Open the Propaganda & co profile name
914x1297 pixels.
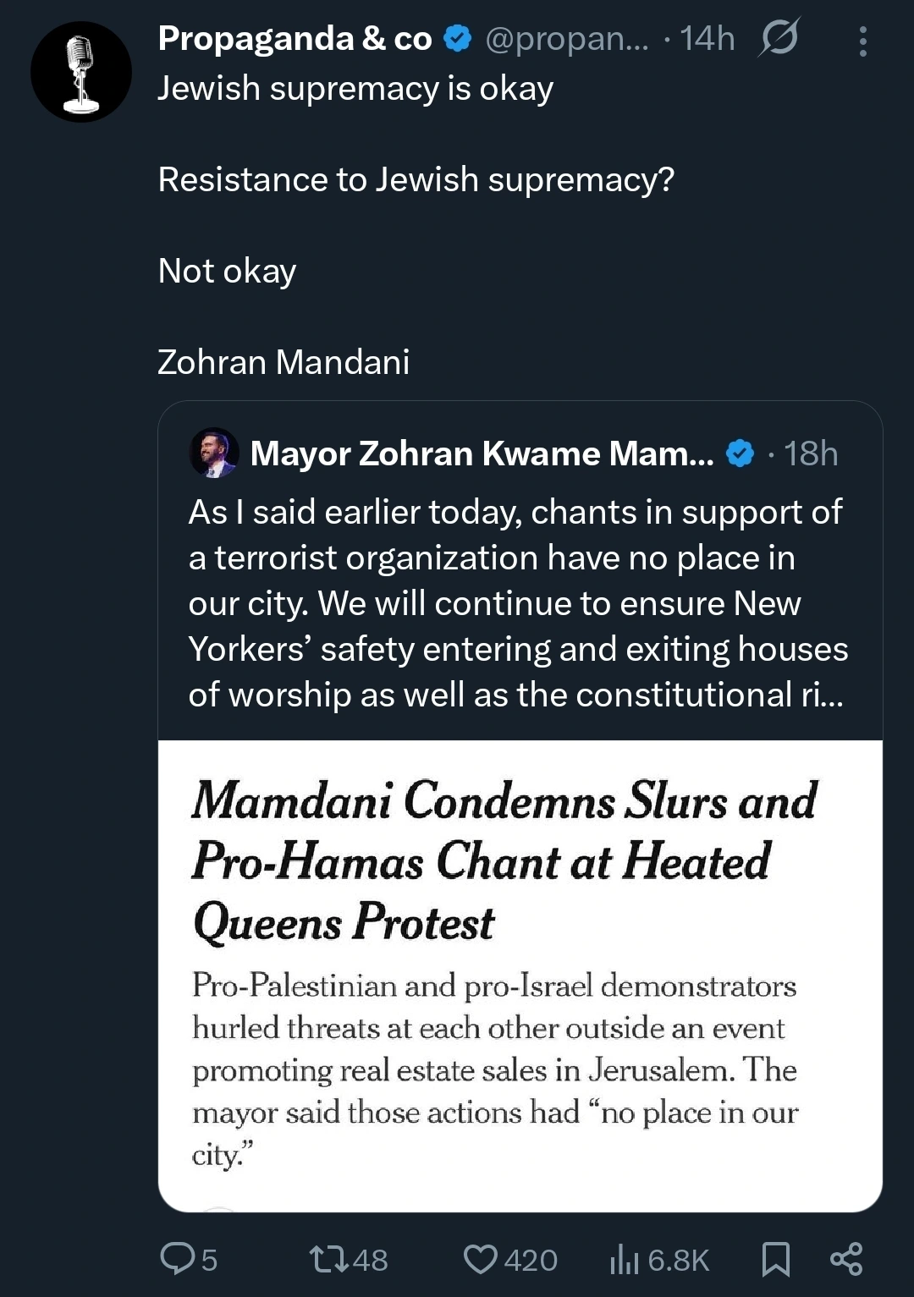click(295, 39)
